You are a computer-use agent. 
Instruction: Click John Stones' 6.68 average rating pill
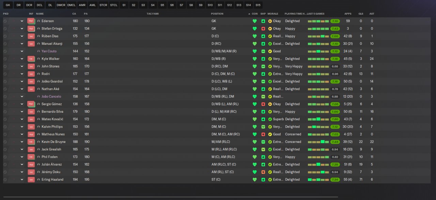(x=335, y=66)
